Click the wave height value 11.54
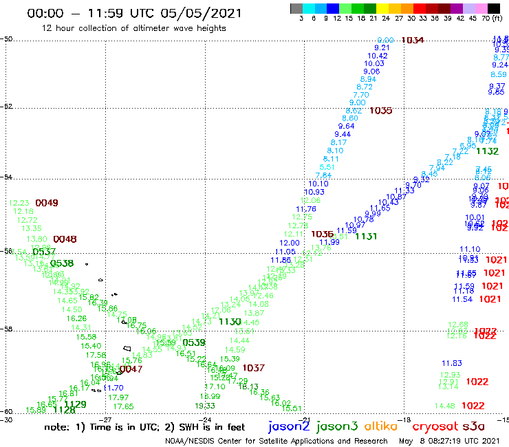 (462, 299)
